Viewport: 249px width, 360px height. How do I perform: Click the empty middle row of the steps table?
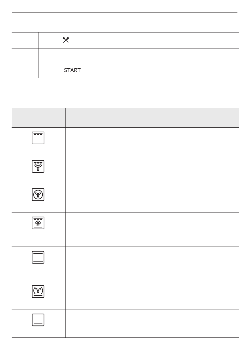coord(139,55)
